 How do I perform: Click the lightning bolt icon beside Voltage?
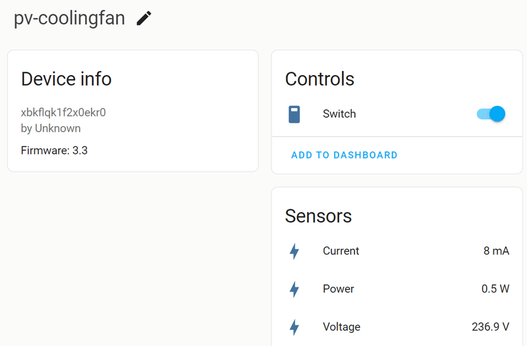click(x=294, y=327)
